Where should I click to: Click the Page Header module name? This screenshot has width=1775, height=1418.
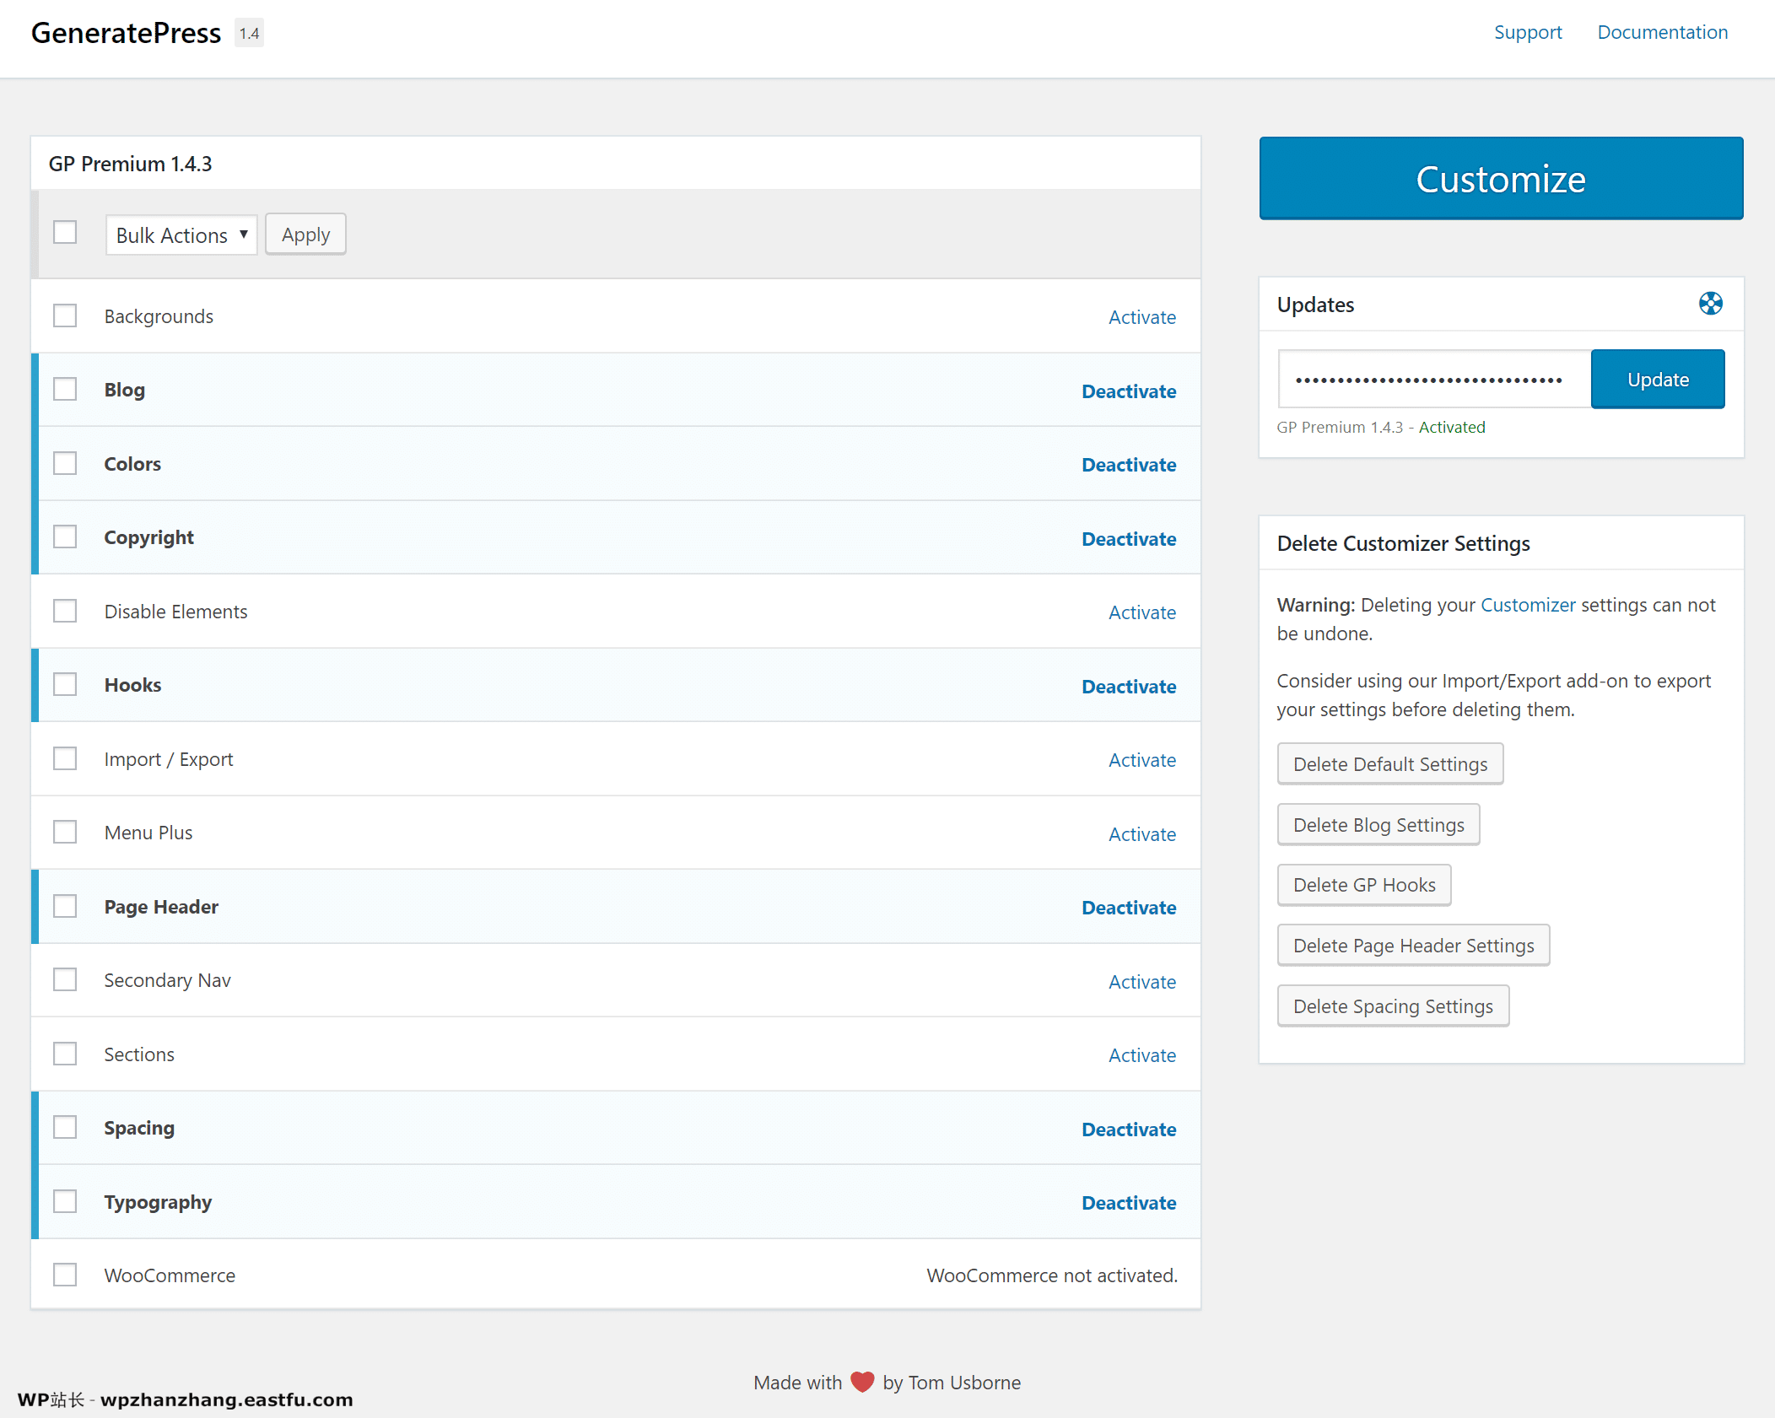click(x=161, y=907)
